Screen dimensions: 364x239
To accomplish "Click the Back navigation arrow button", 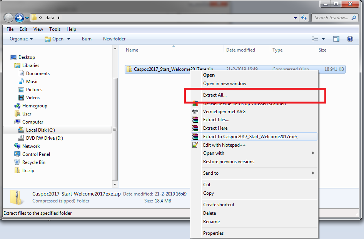I will point(9,18).
